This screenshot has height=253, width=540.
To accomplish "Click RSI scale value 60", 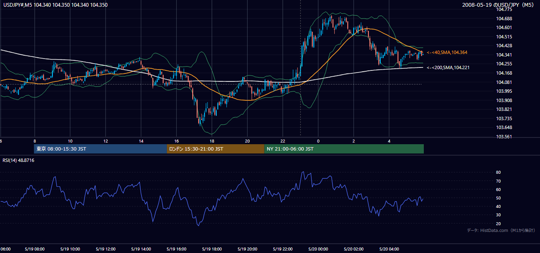I will (499, 189).
